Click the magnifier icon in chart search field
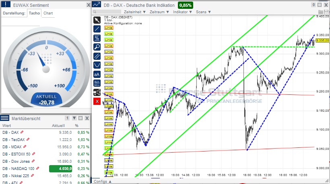Viewport: 330px width, 184px height. (95, 12)
